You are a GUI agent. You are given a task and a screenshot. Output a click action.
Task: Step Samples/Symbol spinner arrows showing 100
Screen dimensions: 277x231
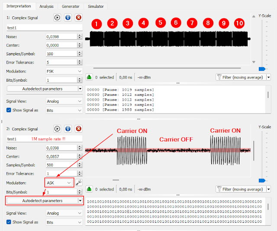[x=80, y=54]
